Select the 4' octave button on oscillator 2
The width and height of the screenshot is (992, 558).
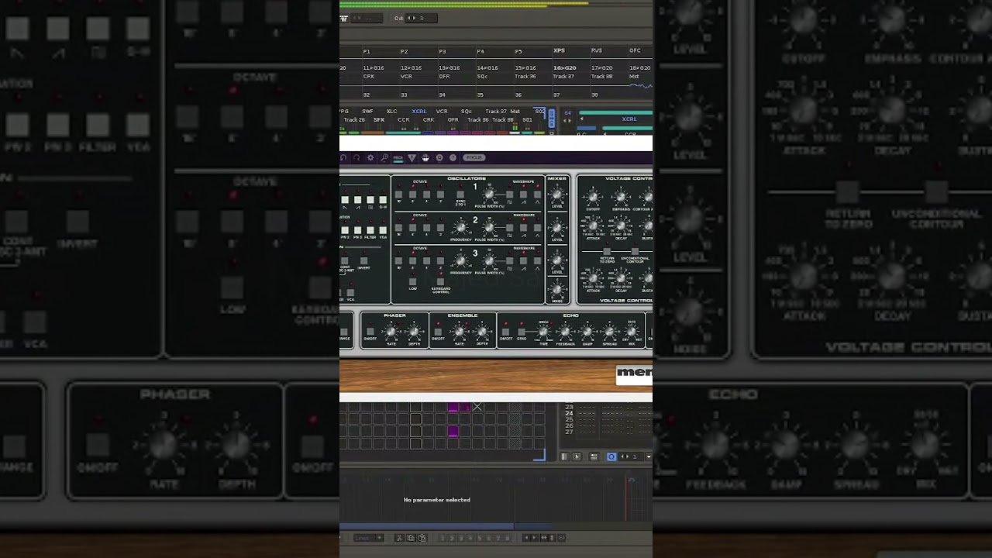tap(426, 228)
